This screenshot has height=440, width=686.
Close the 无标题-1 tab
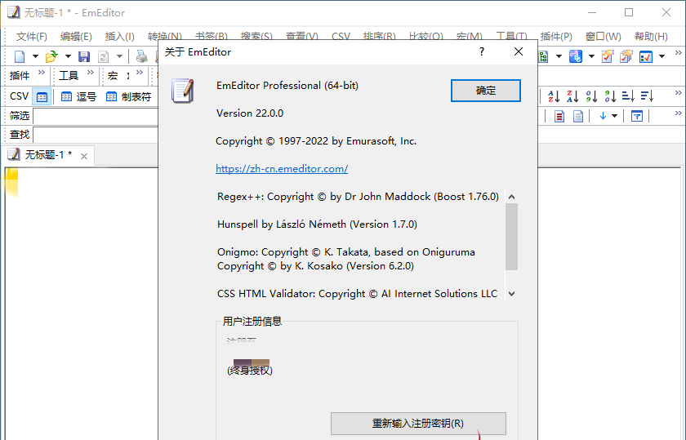(84, 156)
